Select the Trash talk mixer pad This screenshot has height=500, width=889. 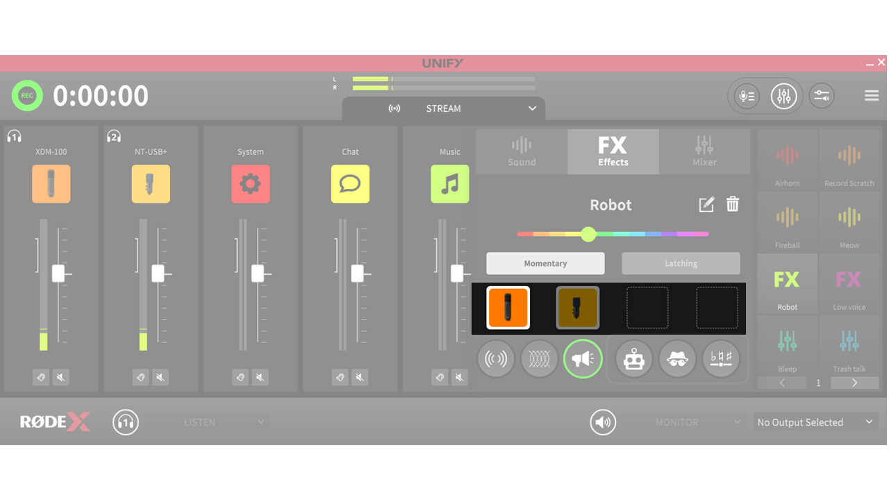point(849,346)
